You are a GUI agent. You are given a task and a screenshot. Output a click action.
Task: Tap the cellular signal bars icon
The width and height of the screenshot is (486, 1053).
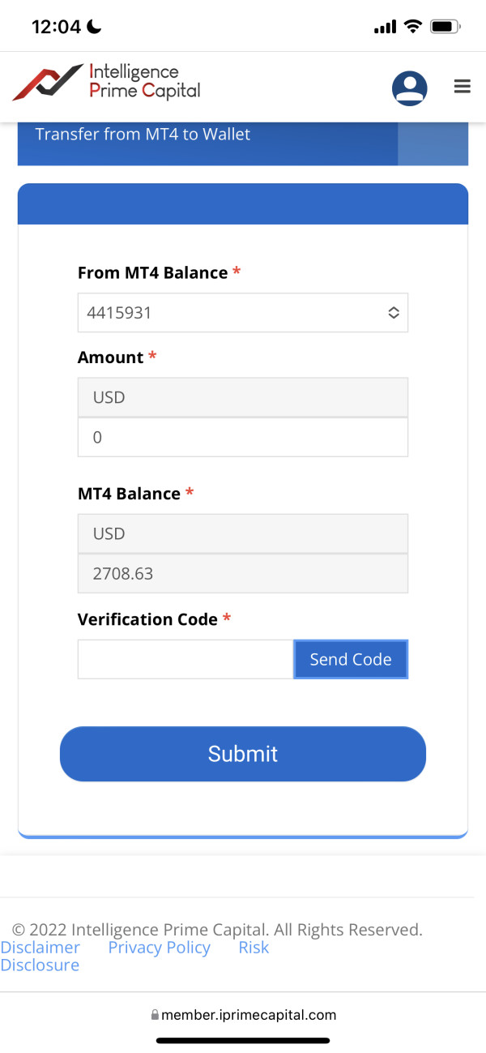[385, 28]
